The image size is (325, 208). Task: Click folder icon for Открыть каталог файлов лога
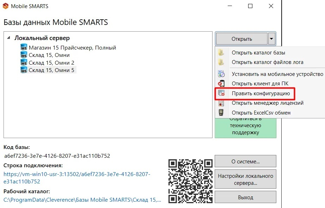[x=221, y=62]
